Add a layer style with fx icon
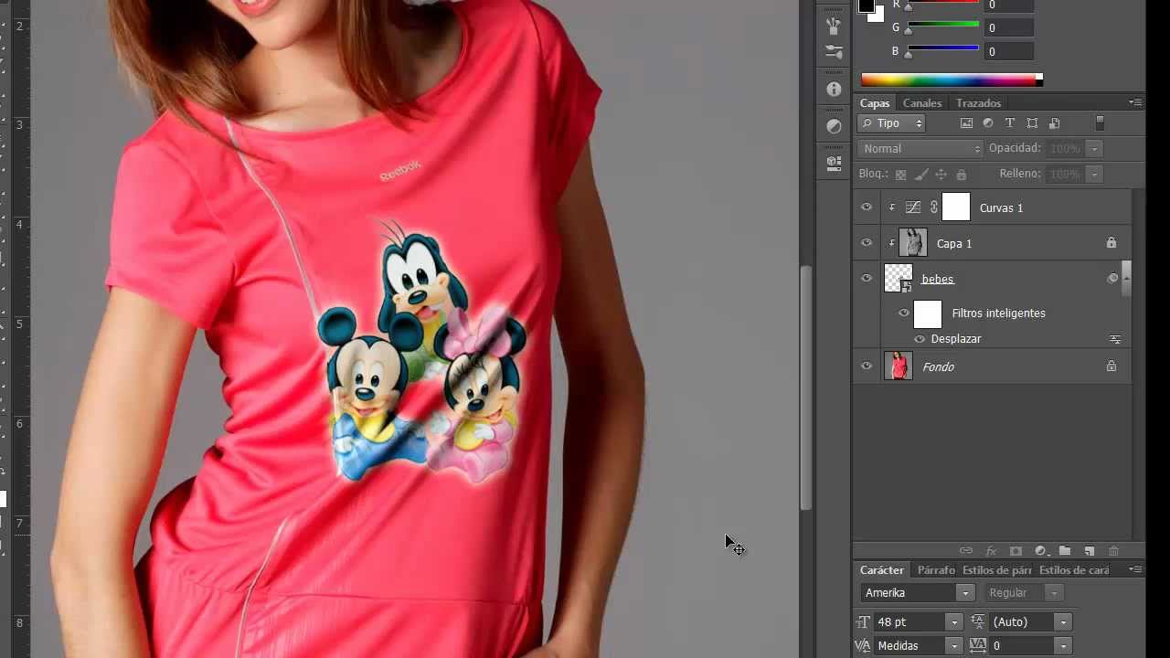 click(991, 551)
